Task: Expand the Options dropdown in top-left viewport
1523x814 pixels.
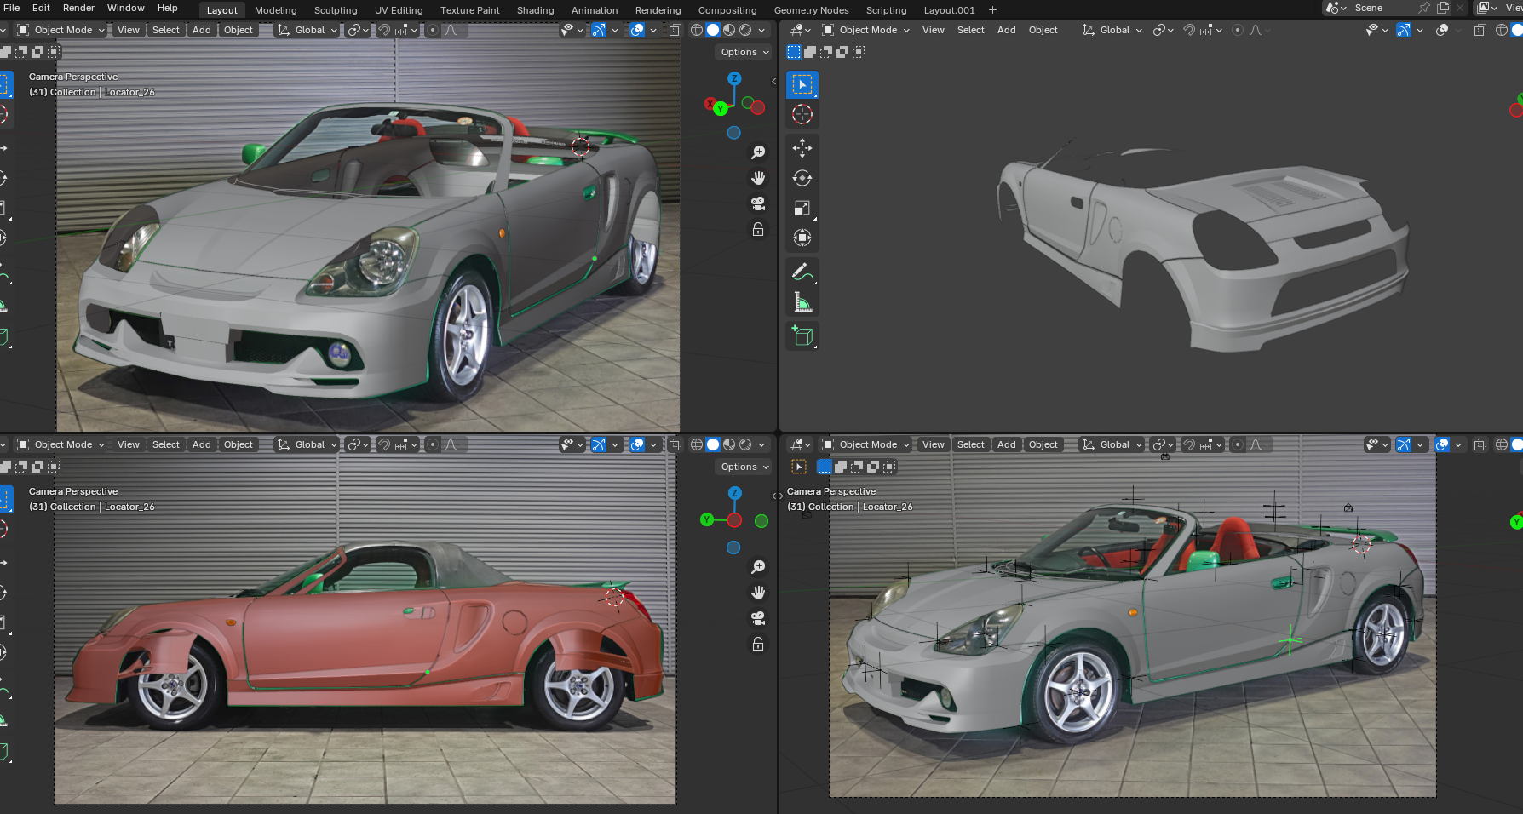Action: pyautogui.click(x=744, y=52)
